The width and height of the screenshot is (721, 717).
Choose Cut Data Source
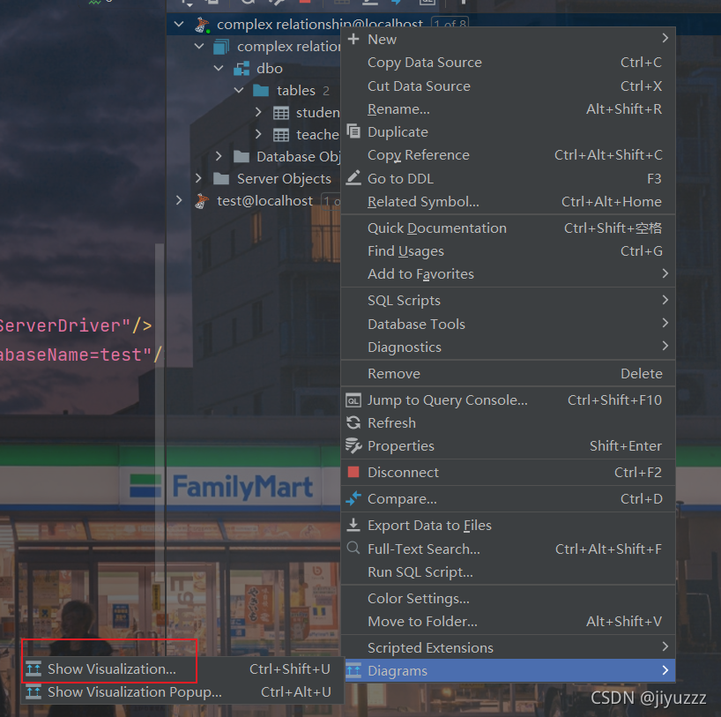point(508,86)
